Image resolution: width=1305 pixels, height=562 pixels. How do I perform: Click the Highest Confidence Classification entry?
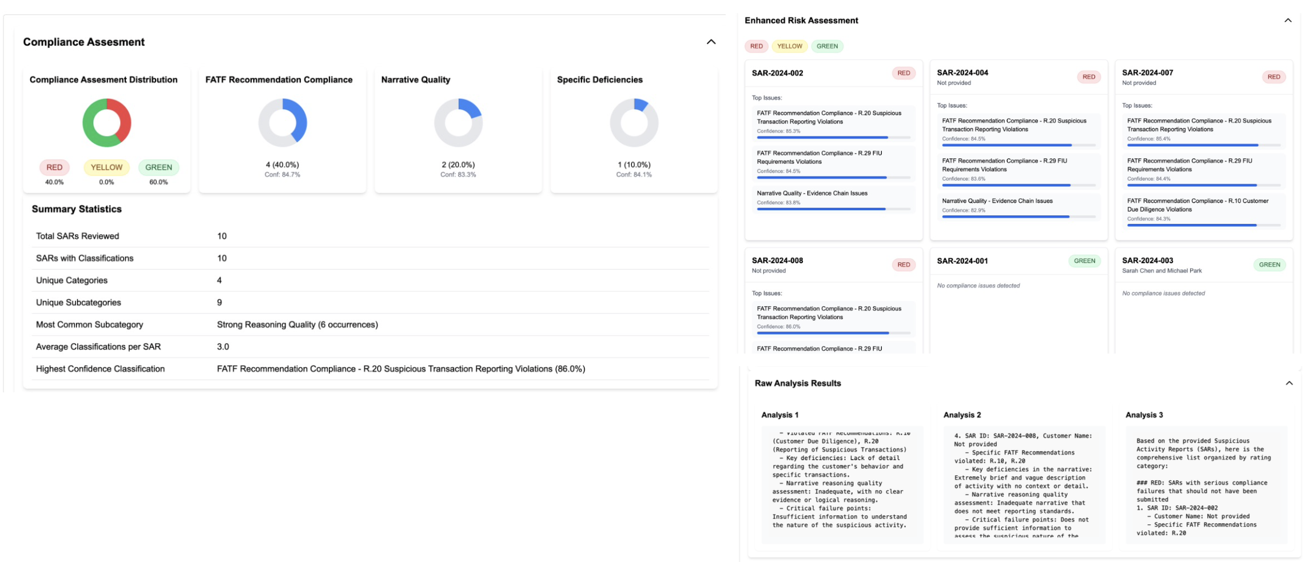click(401, 368)
